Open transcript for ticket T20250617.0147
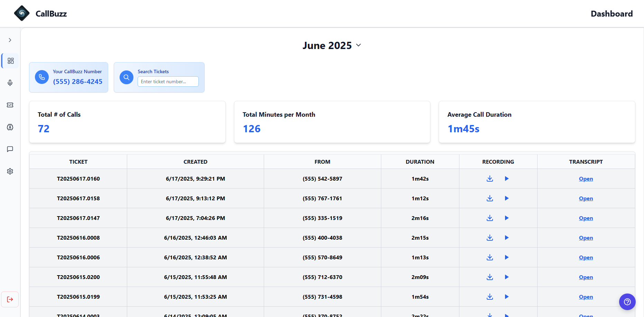 (586, 218)
